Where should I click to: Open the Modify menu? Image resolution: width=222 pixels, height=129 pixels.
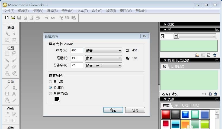coord(67,11)
